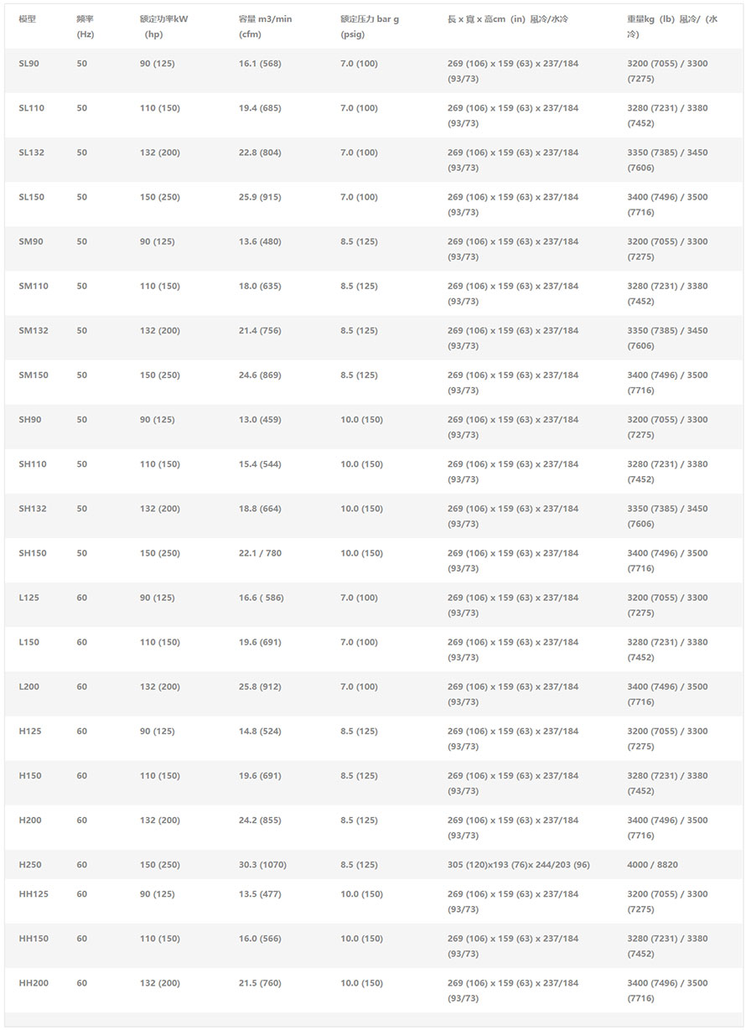Select the capacity value 13.5 (477)
This screenshot has height=1030, width=746.
point(260,894)
